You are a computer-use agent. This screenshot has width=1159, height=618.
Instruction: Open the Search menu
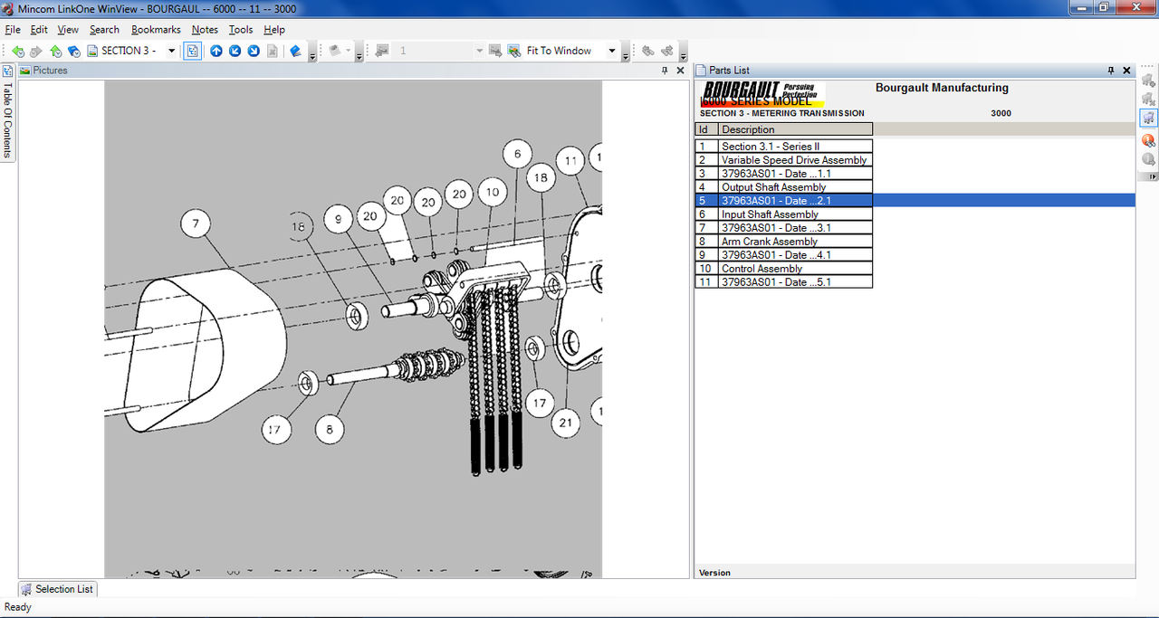click(104, 30)
